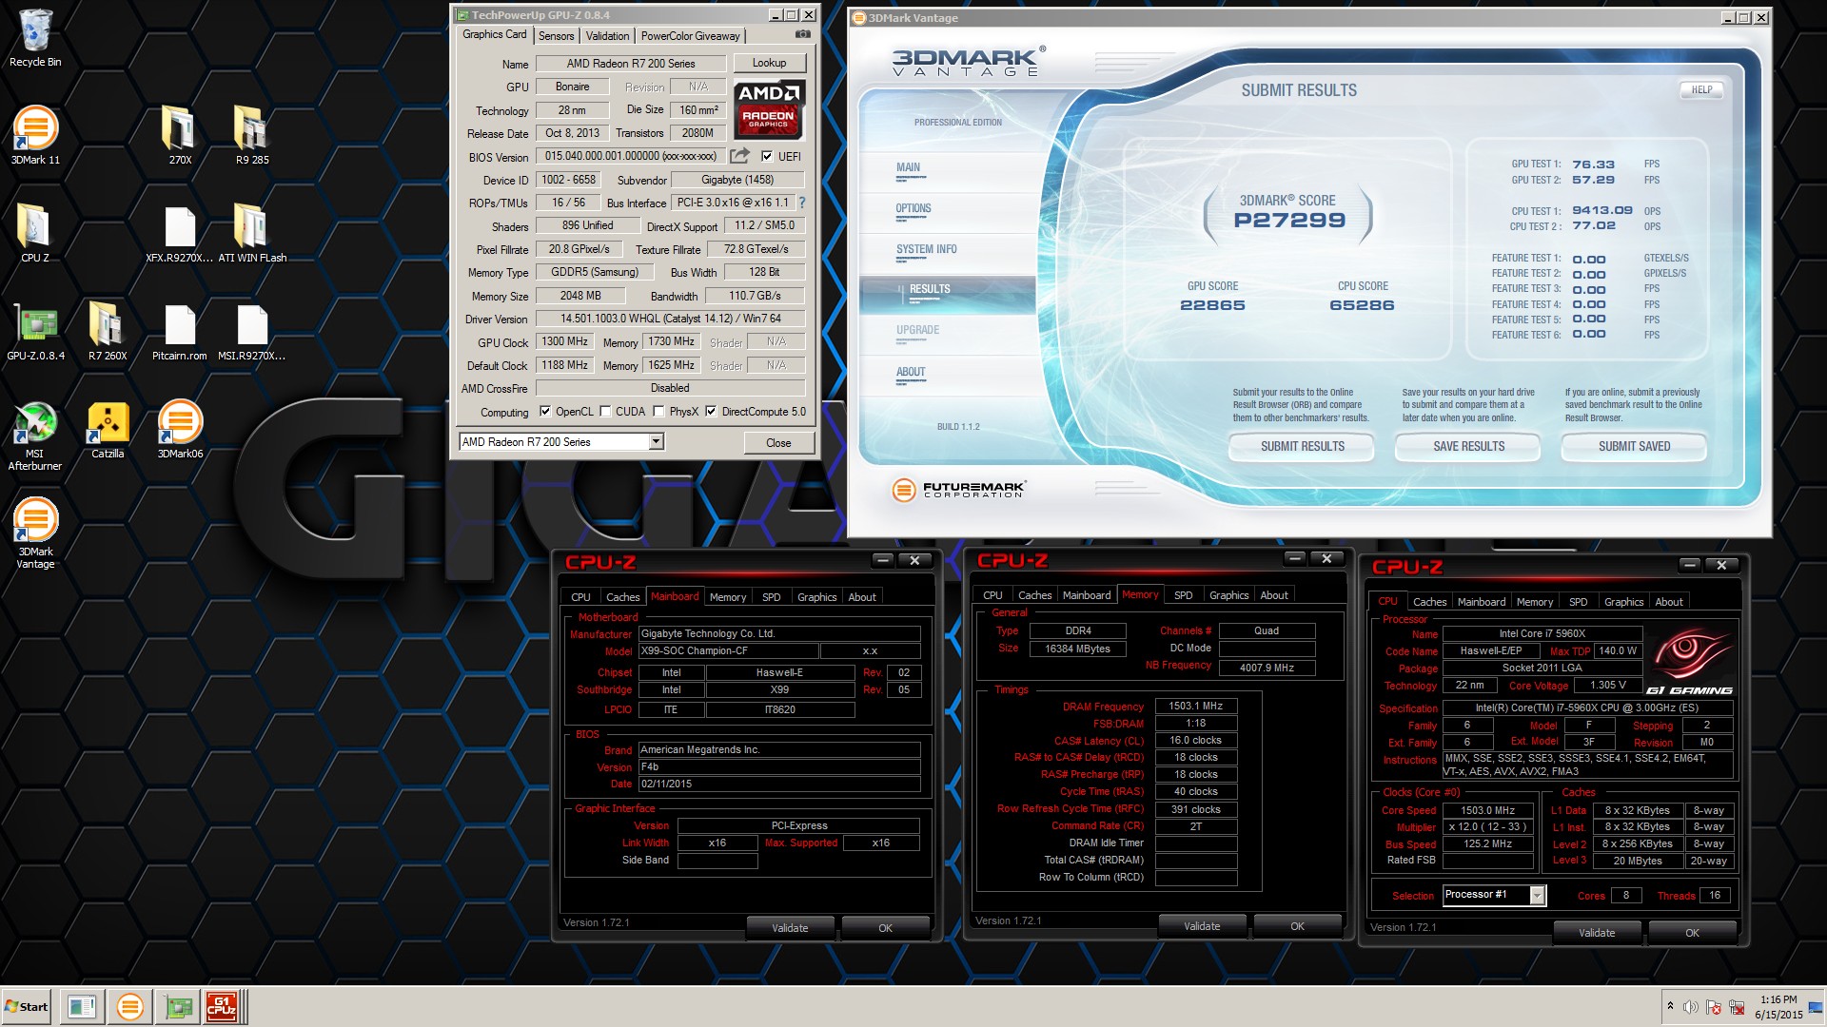This screenshot has height=1027, width=1827.
Task: Open the PowerColor Giveaway tab
Action: click(690, 36)
